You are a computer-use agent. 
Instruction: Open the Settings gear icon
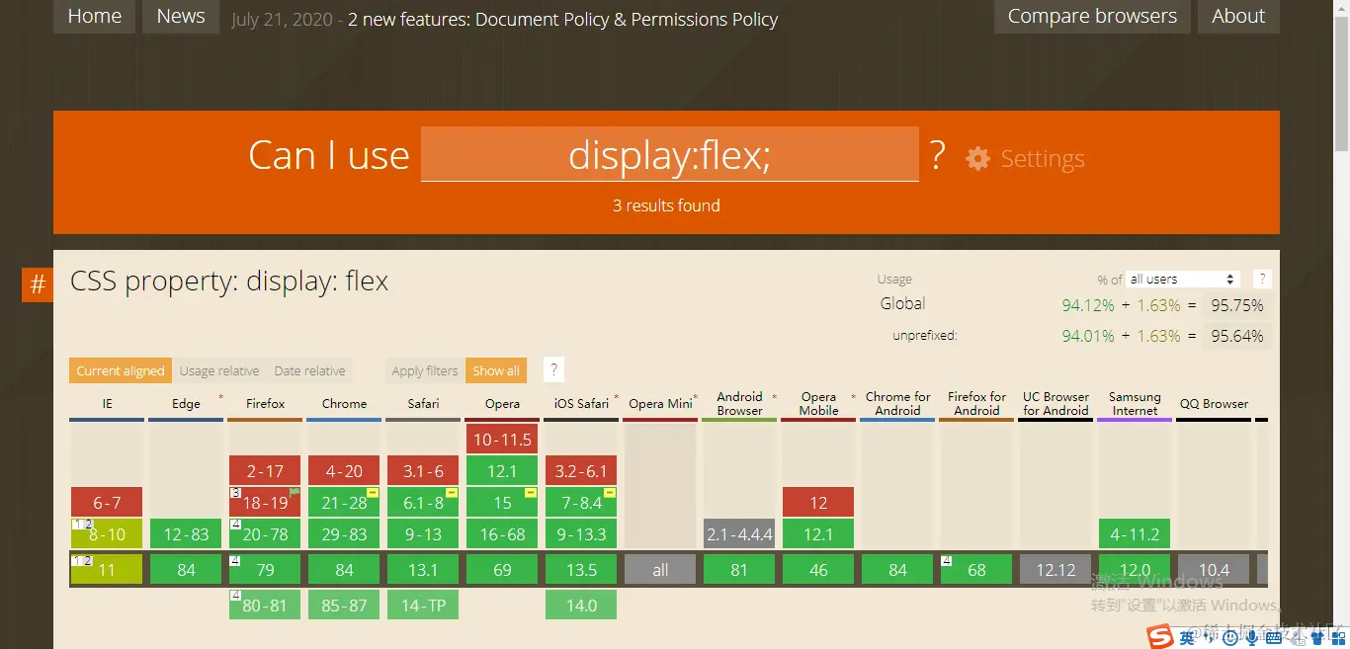pos(977,158)
